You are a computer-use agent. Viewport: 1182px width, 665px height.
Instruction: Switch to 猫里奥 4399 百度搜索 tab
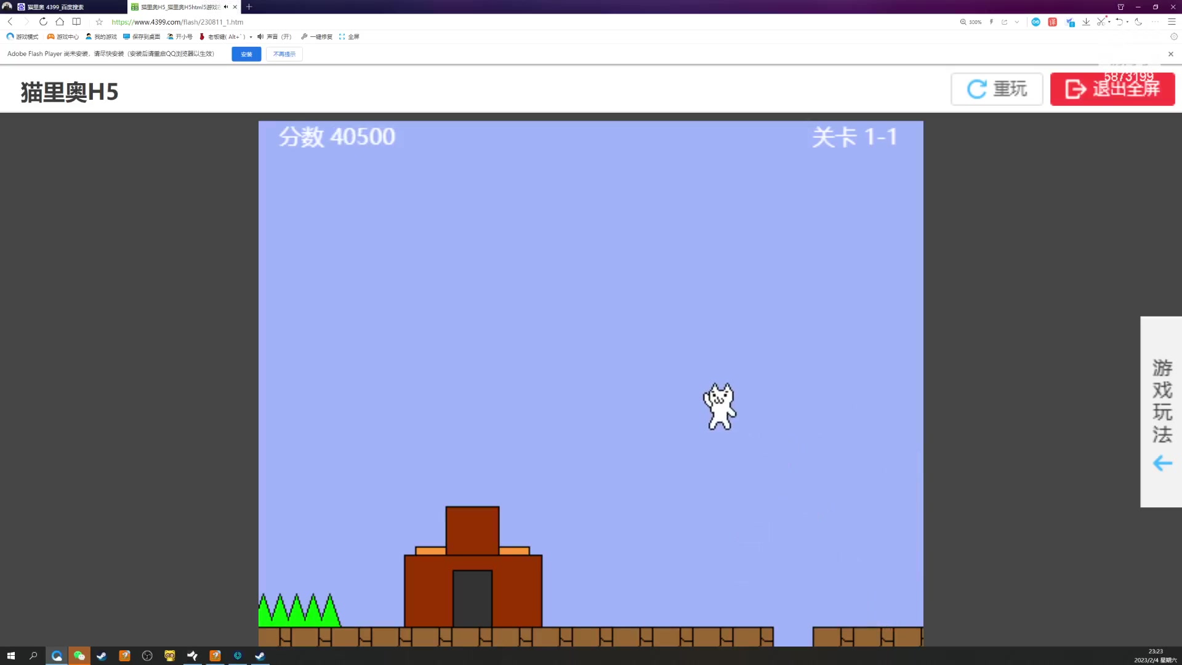point(55,7)
